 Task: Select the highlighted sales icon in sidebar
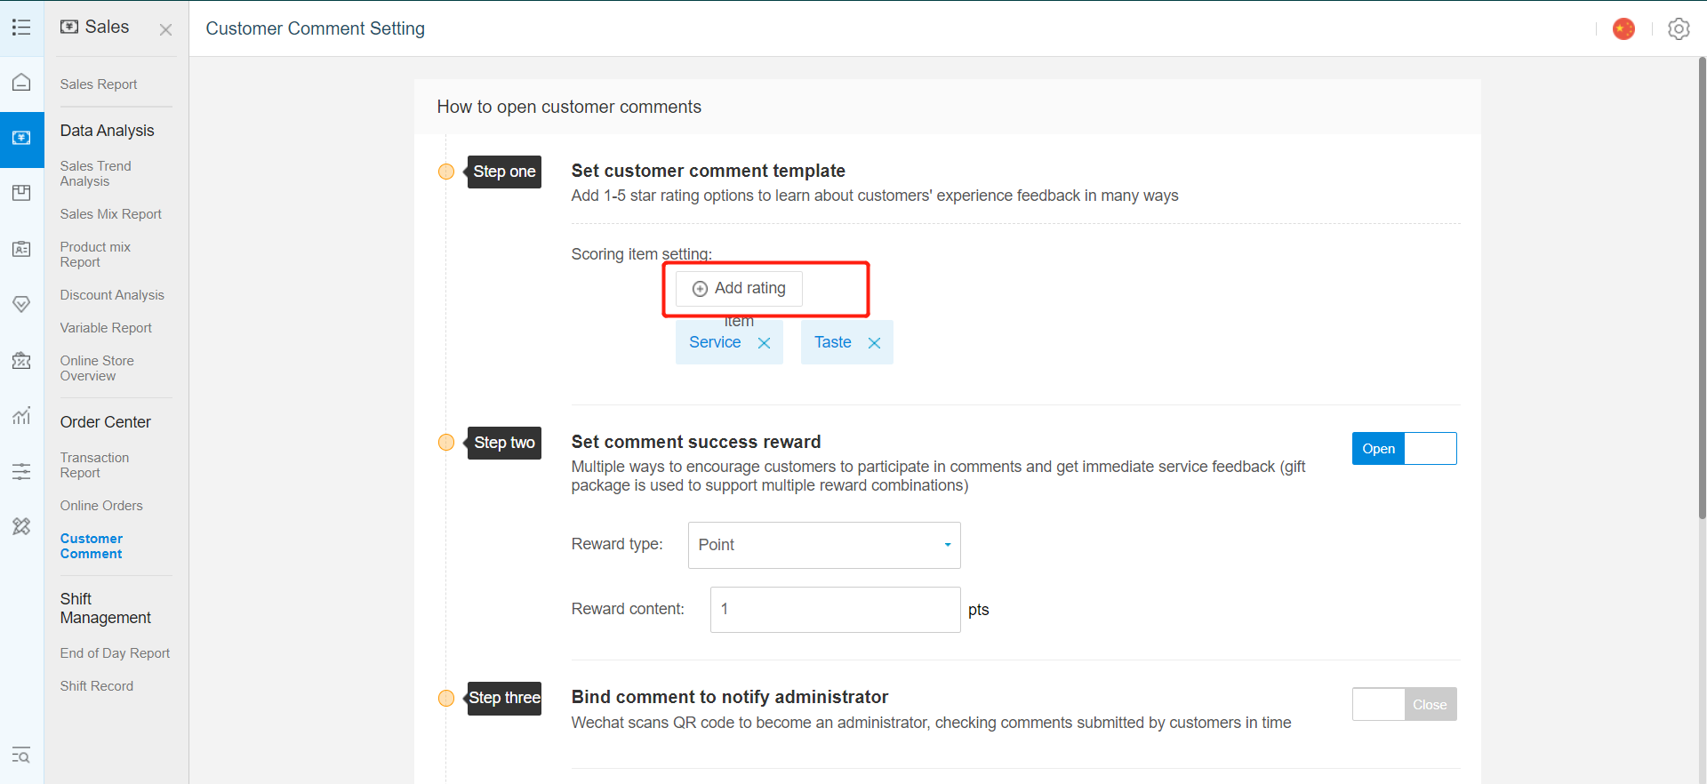(x=21, y=139)
